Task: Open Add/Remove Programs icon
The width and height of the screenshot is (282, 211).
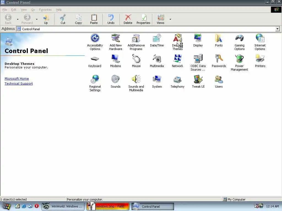Action: tap(136, 42)
